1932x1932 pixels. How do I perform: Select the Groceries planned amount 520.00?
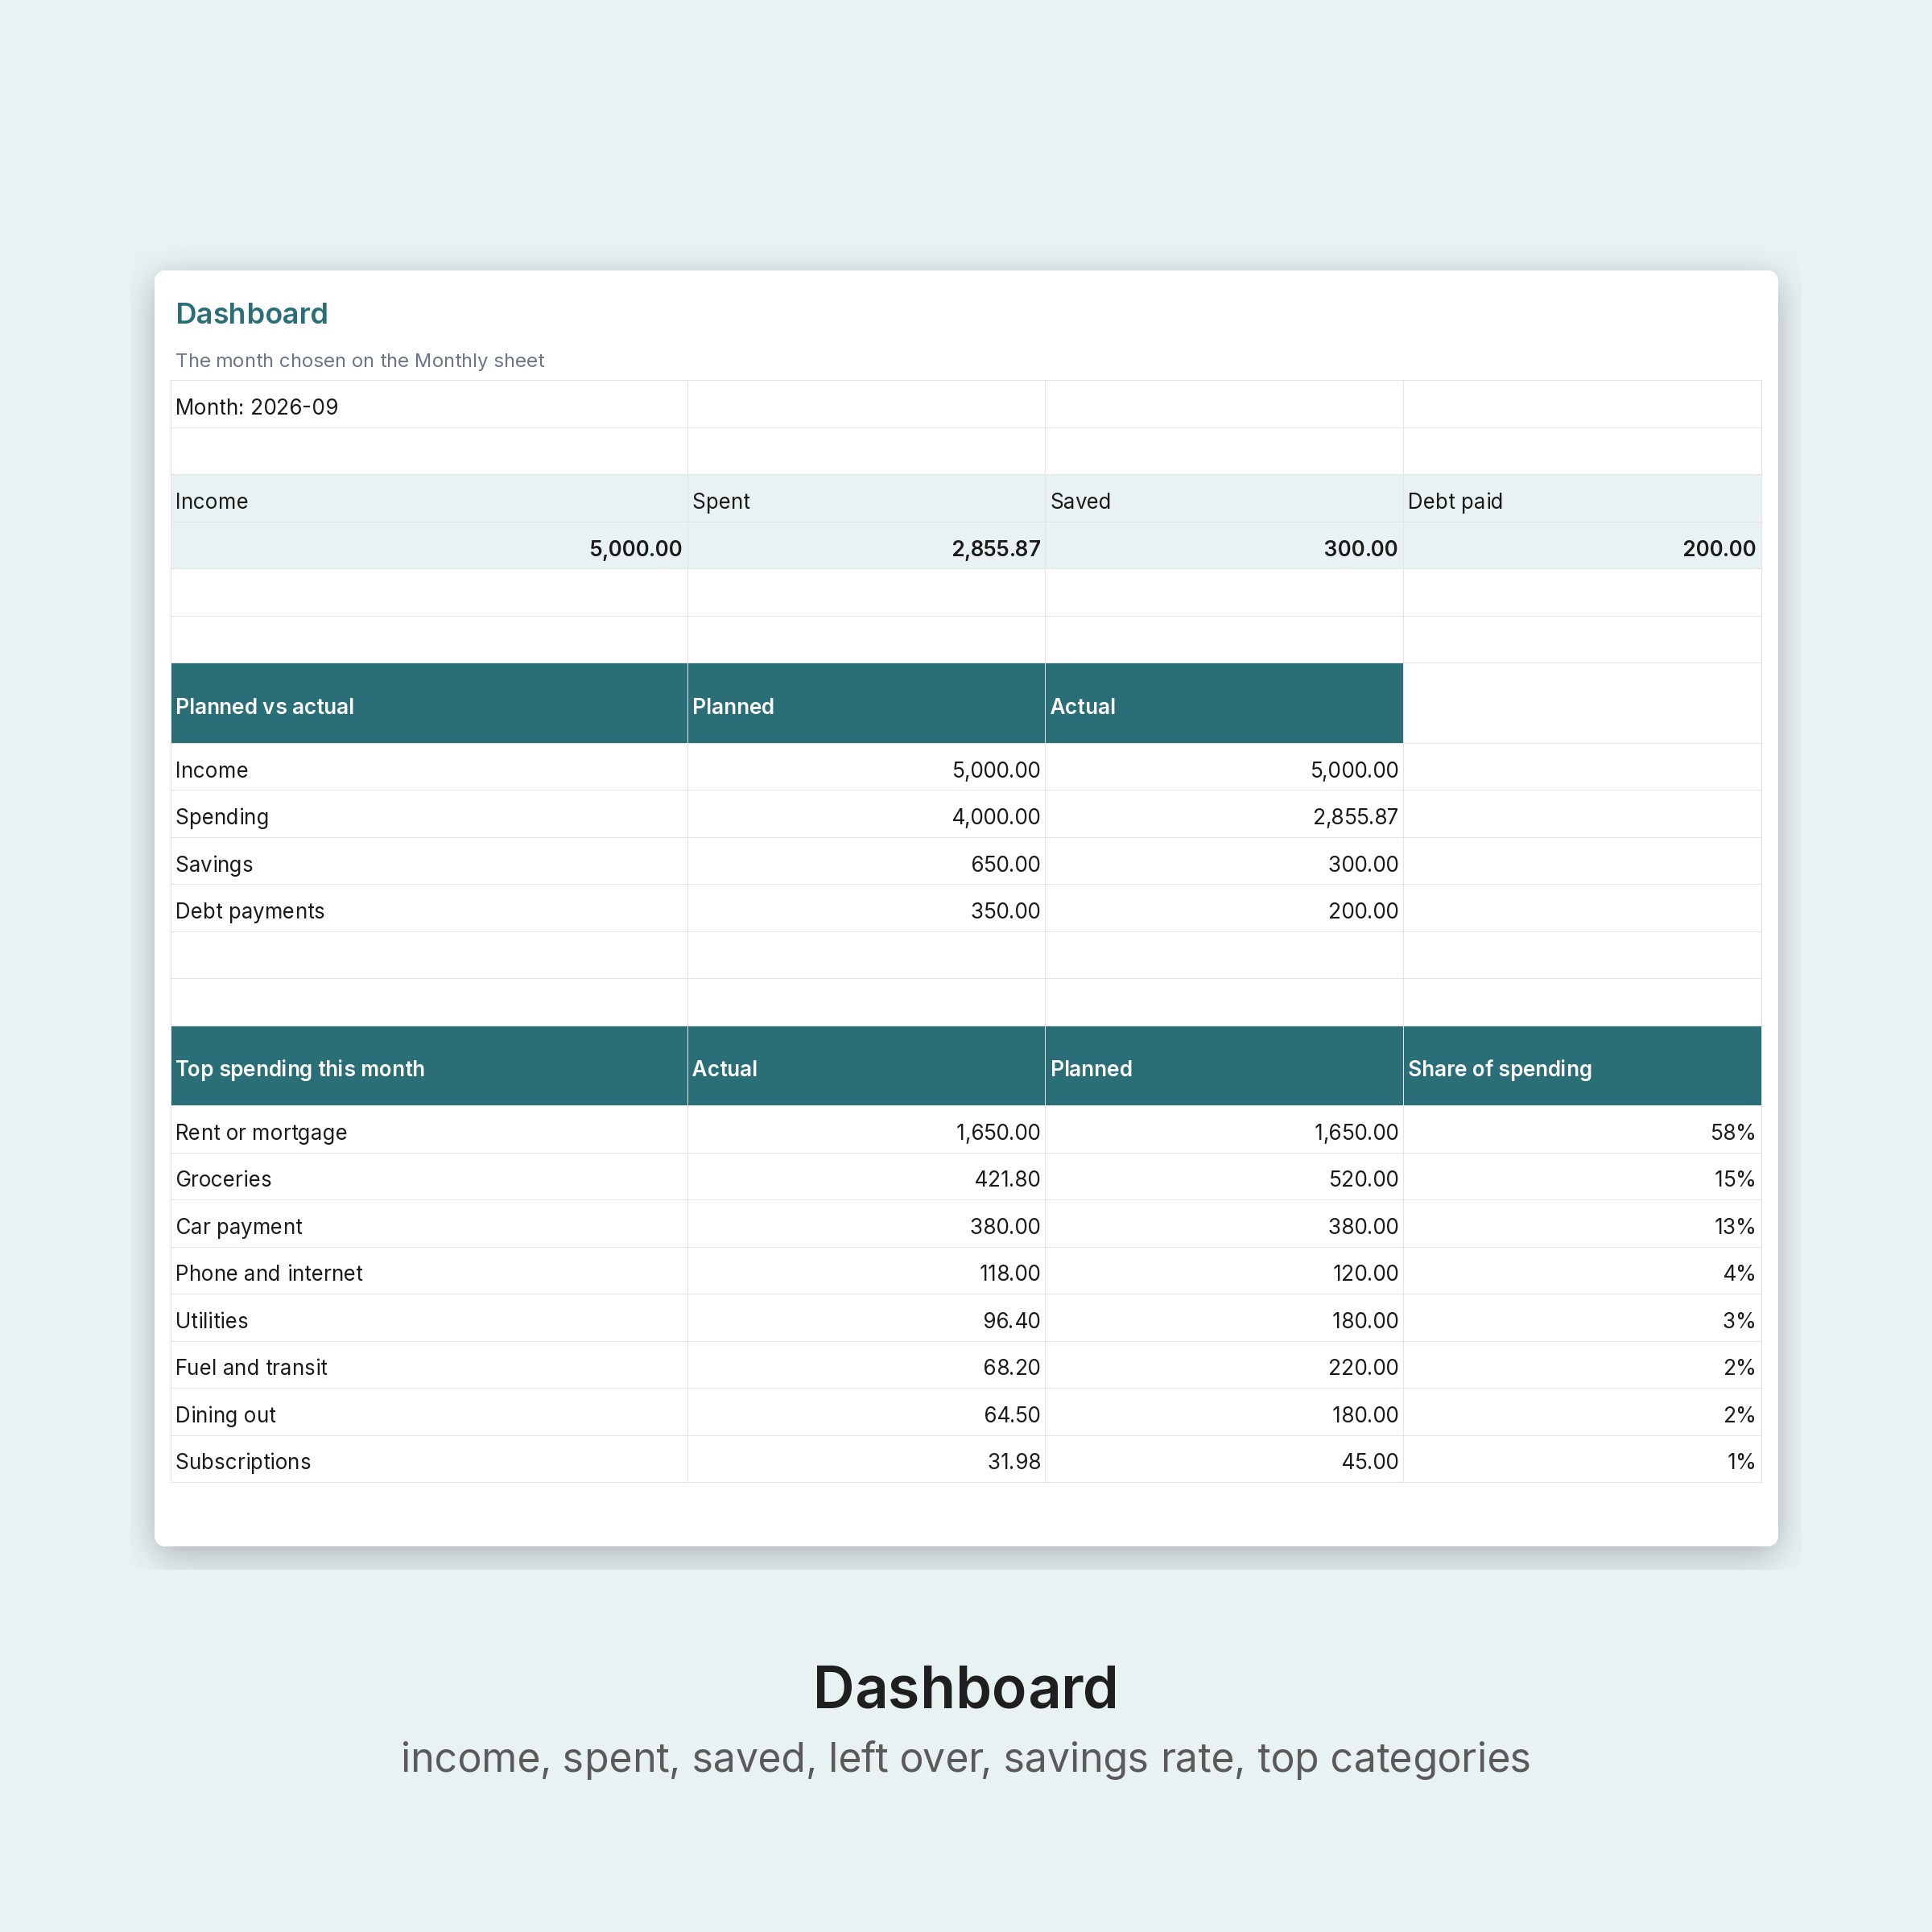tap(1363, 1179)
